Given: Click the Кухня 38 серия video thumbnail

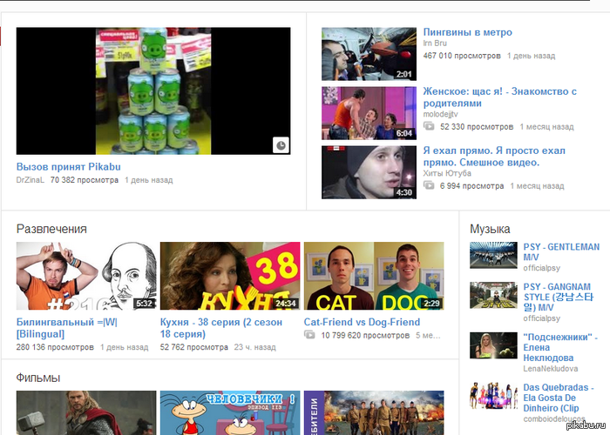Looking at the screenshot, I should [230, 276].
